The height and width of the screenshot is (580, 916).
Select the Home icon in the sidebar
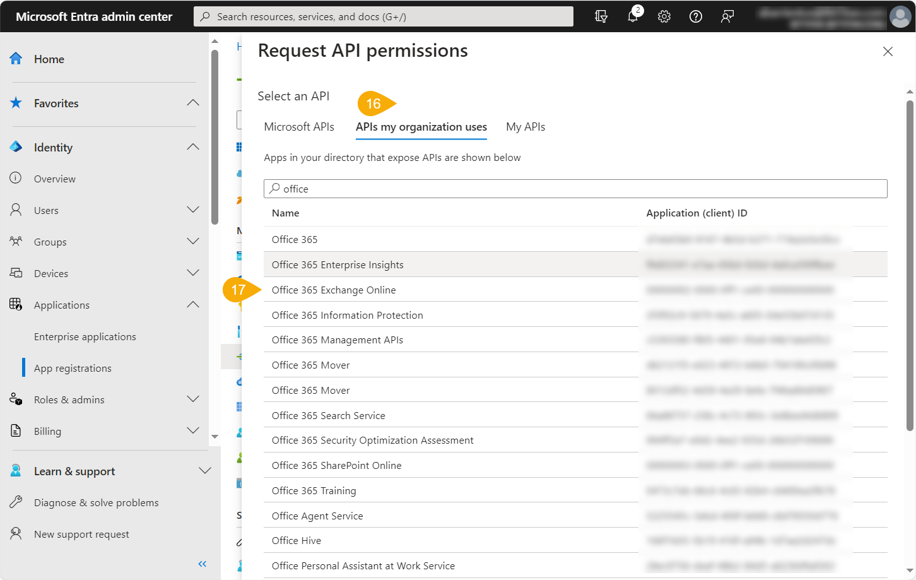[x=17, y=58]
